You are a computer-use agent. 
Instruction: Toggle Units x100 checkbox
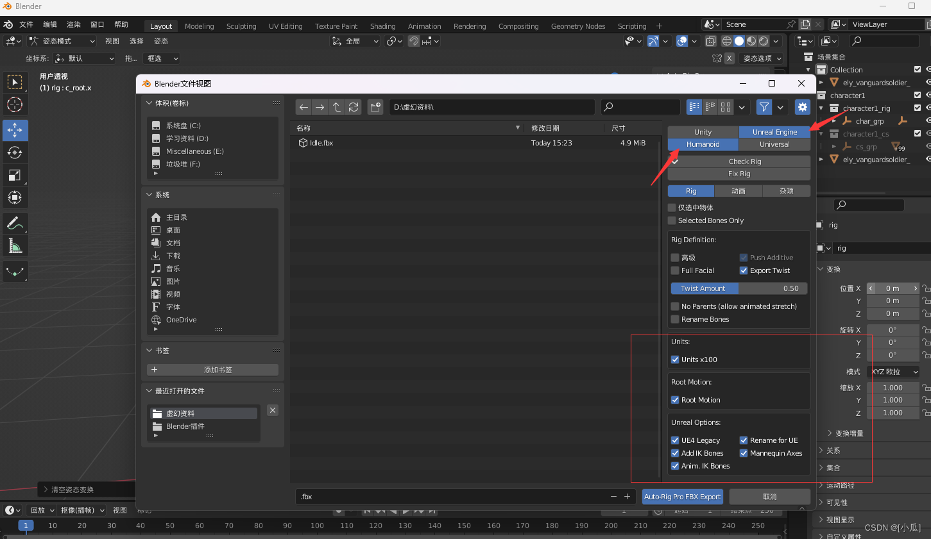[675, 360]
